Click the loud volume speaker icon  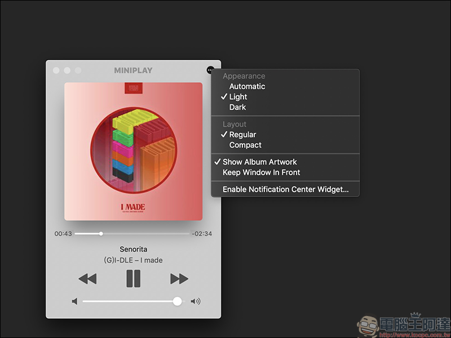tap(196, 301)
